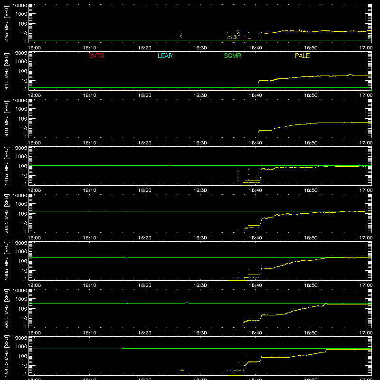
Task: Click the 16:10 time label of 245 MHz panel
Action: click(89, 48)
